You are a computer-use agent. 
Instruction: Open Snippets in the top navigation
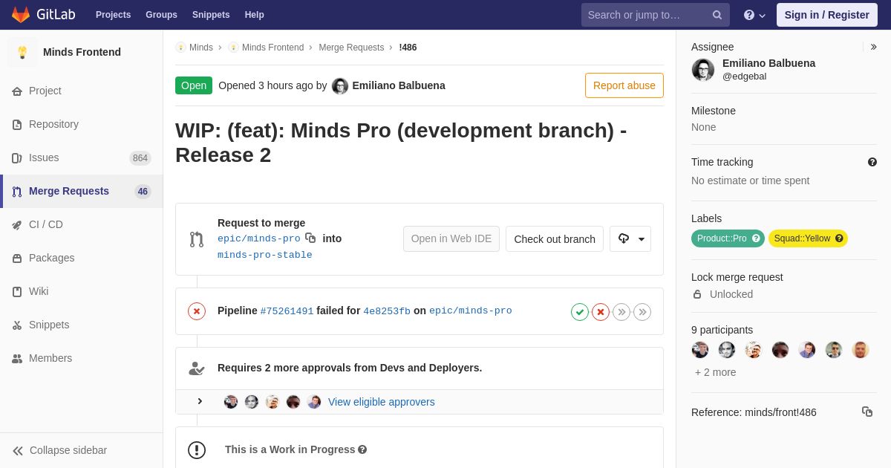pyautogui.click(x=211, y=15)
